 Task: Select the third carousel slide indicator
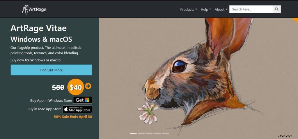click(x=149, y=133)
